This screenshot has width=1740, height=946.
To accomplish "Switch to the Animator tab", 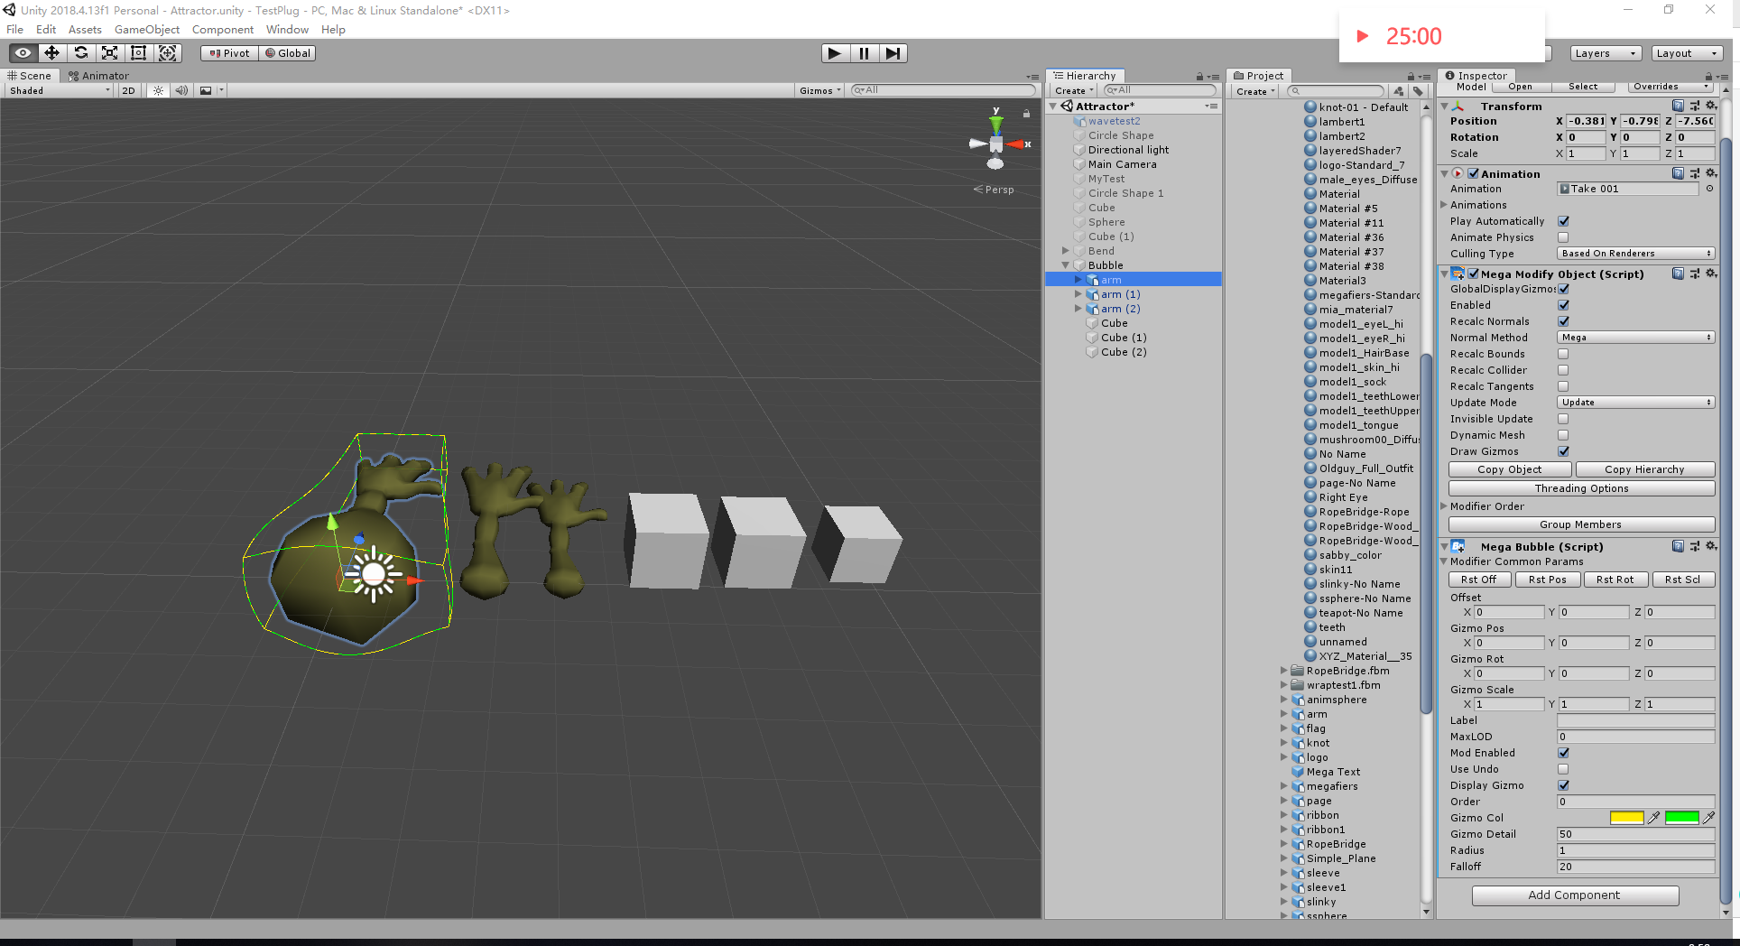I will coord(98,76).
